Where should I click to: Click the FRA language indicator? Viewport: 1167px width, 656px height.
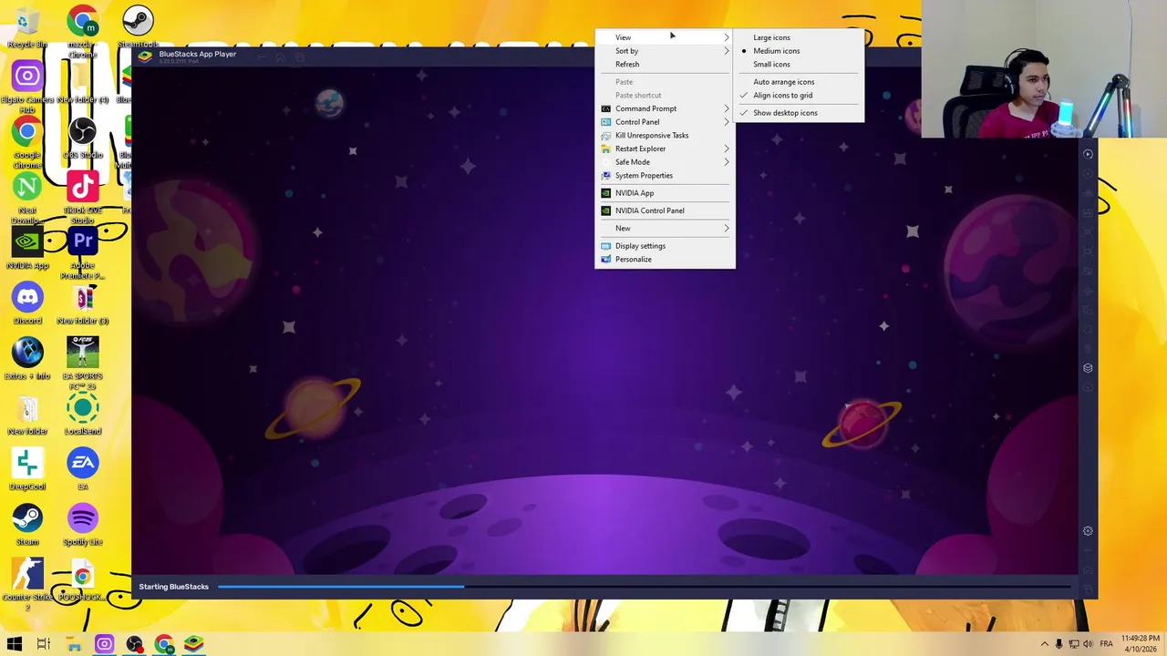pos(1107,644)
